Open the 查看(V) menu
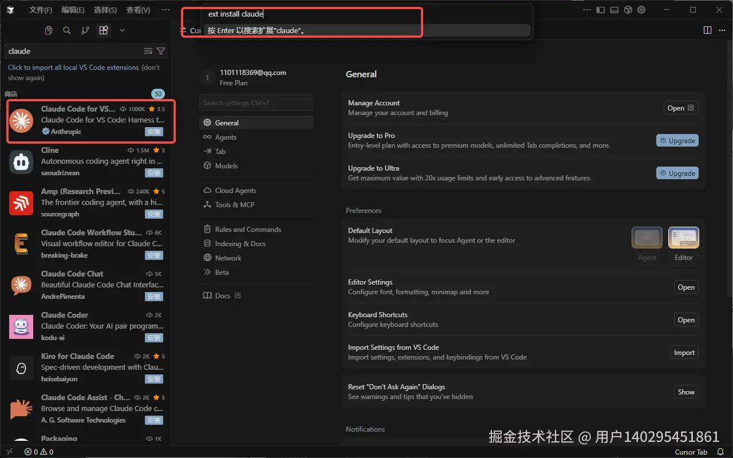Screen dimensions: 733x458 click(x=138, y=10)
